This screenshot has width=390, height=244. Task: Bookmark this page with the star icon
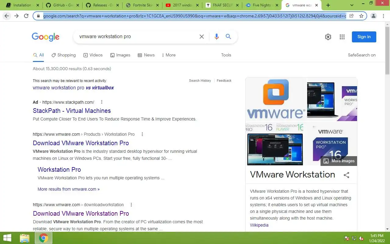click(361, 16)
